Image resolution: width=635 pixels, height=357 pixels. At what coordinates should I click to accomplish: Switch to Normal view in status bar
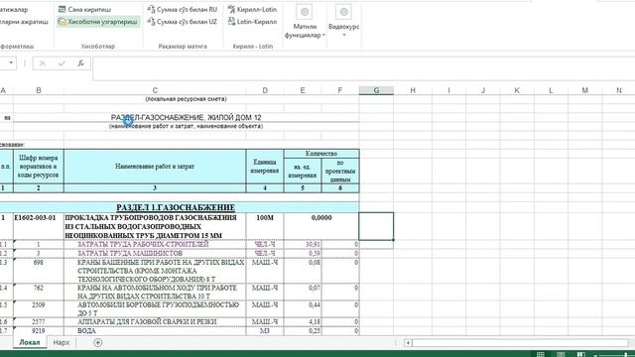[x=541, y=354]
